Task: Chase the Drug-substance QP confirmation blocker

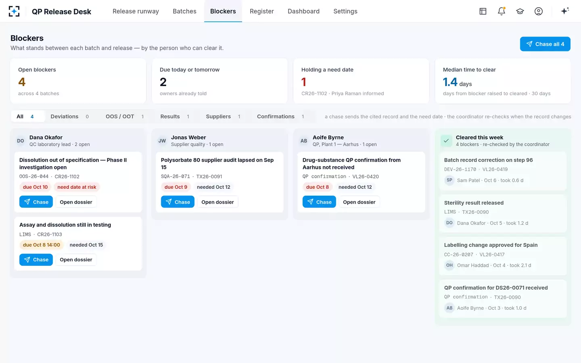Action: [319, 202]
